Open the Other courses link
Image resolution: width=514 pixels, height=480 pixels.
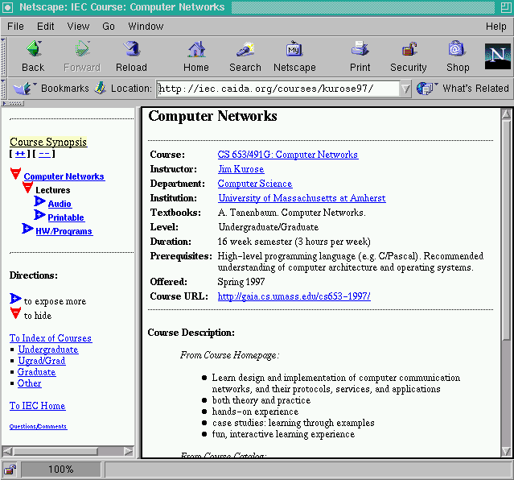[x=29, y=383]
